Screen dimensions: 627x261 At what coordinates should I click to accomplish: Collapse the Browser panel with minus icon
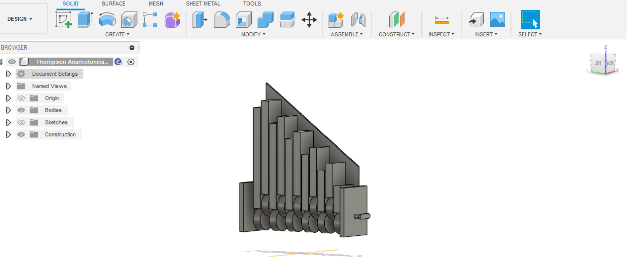coord(132,48)
